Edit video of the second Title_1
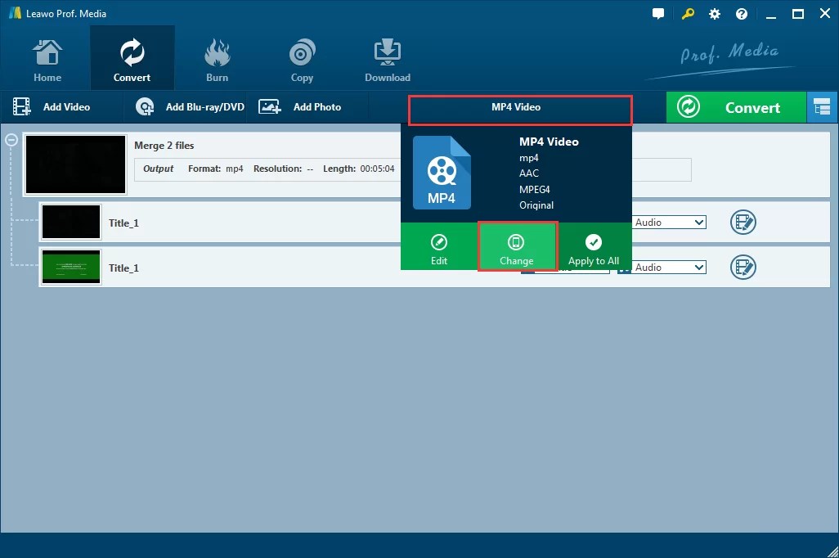Viewport: 839px width, 558px height. (x=743, y=267)
